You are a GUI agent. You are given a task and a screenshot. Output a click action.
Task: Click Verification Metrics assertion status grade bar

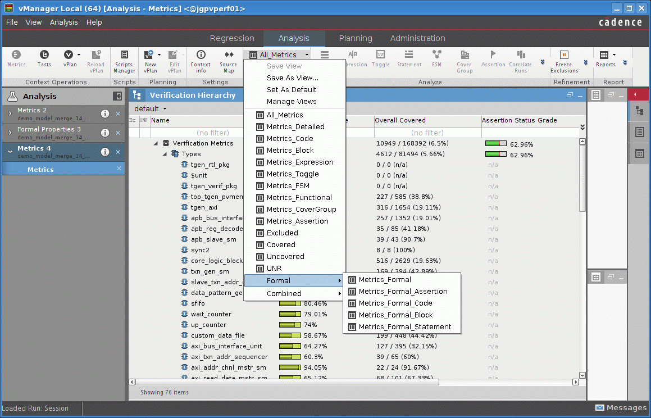pyautogui.click(x=496, y=144)
